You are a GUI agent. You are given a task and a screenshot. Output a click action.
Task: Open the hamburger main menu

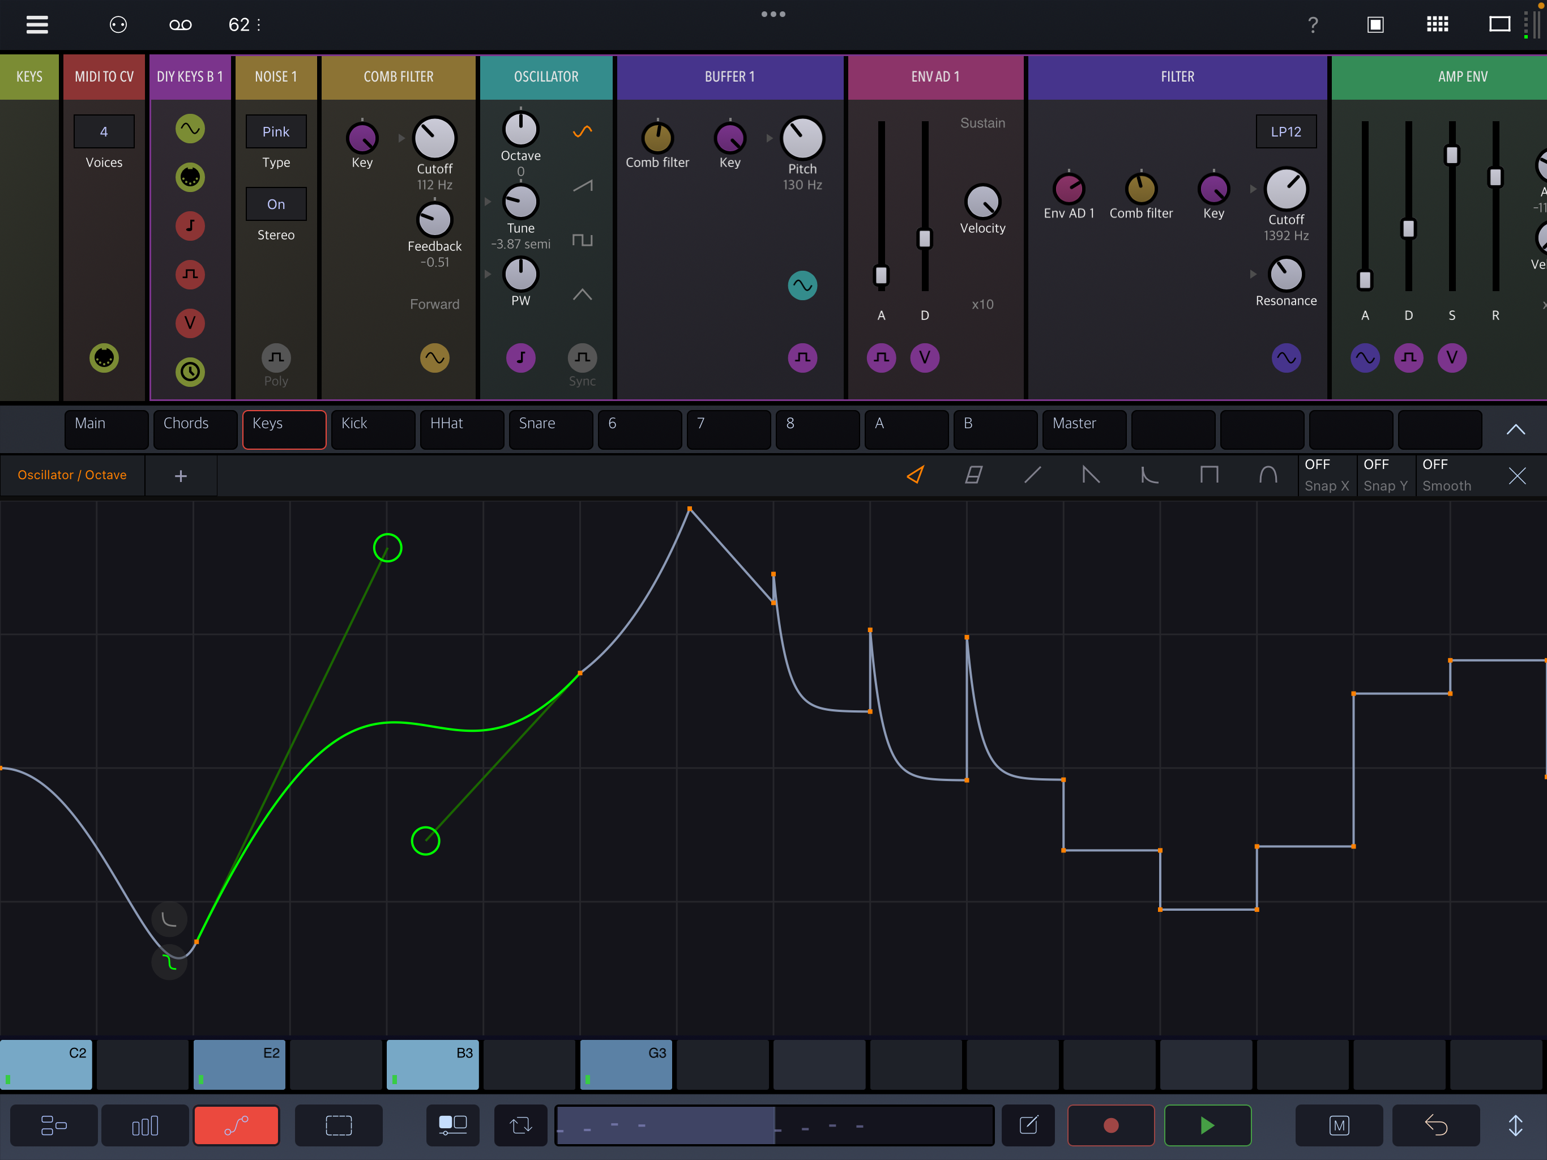pyautogui.click(x=37, y=25)
